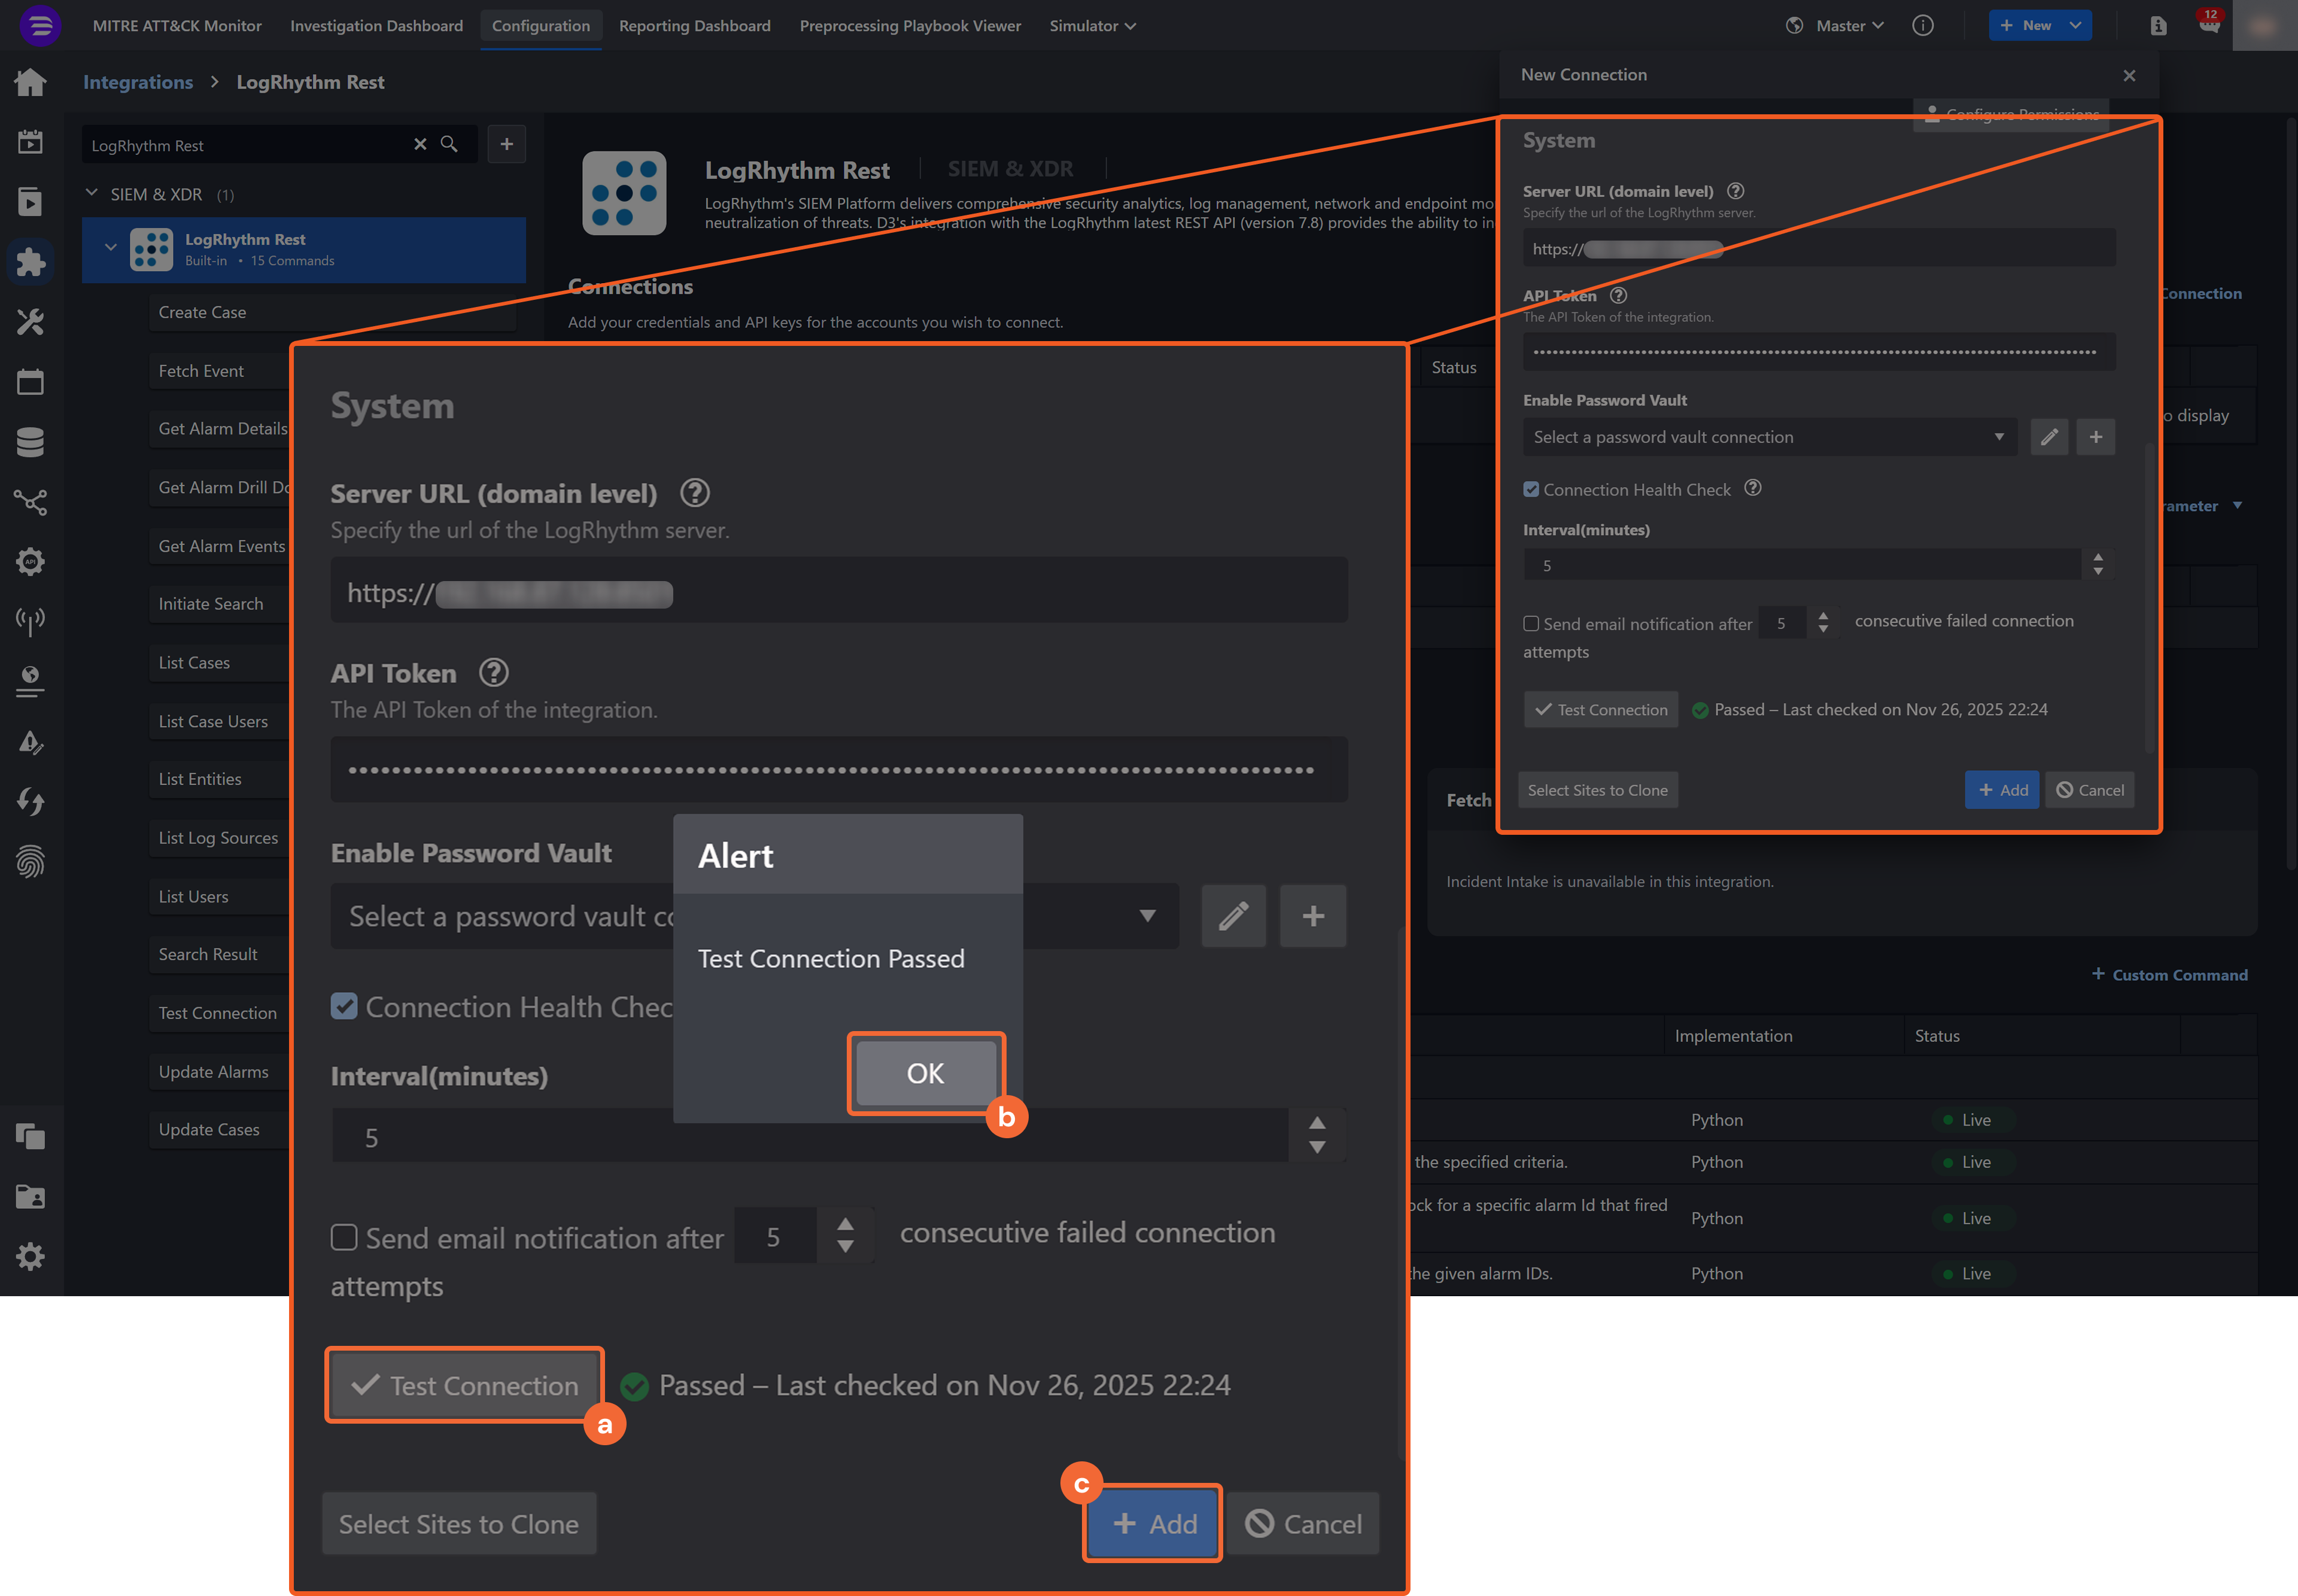
Task: Enable the Send email notification checkbox
Action: pos(344,1238)
